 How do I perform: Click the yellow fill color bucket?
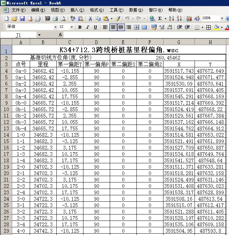tap(217, 27)
